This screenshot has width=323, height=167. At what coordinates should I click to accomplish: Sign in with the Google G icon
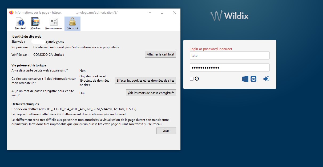tap(253, 79)
